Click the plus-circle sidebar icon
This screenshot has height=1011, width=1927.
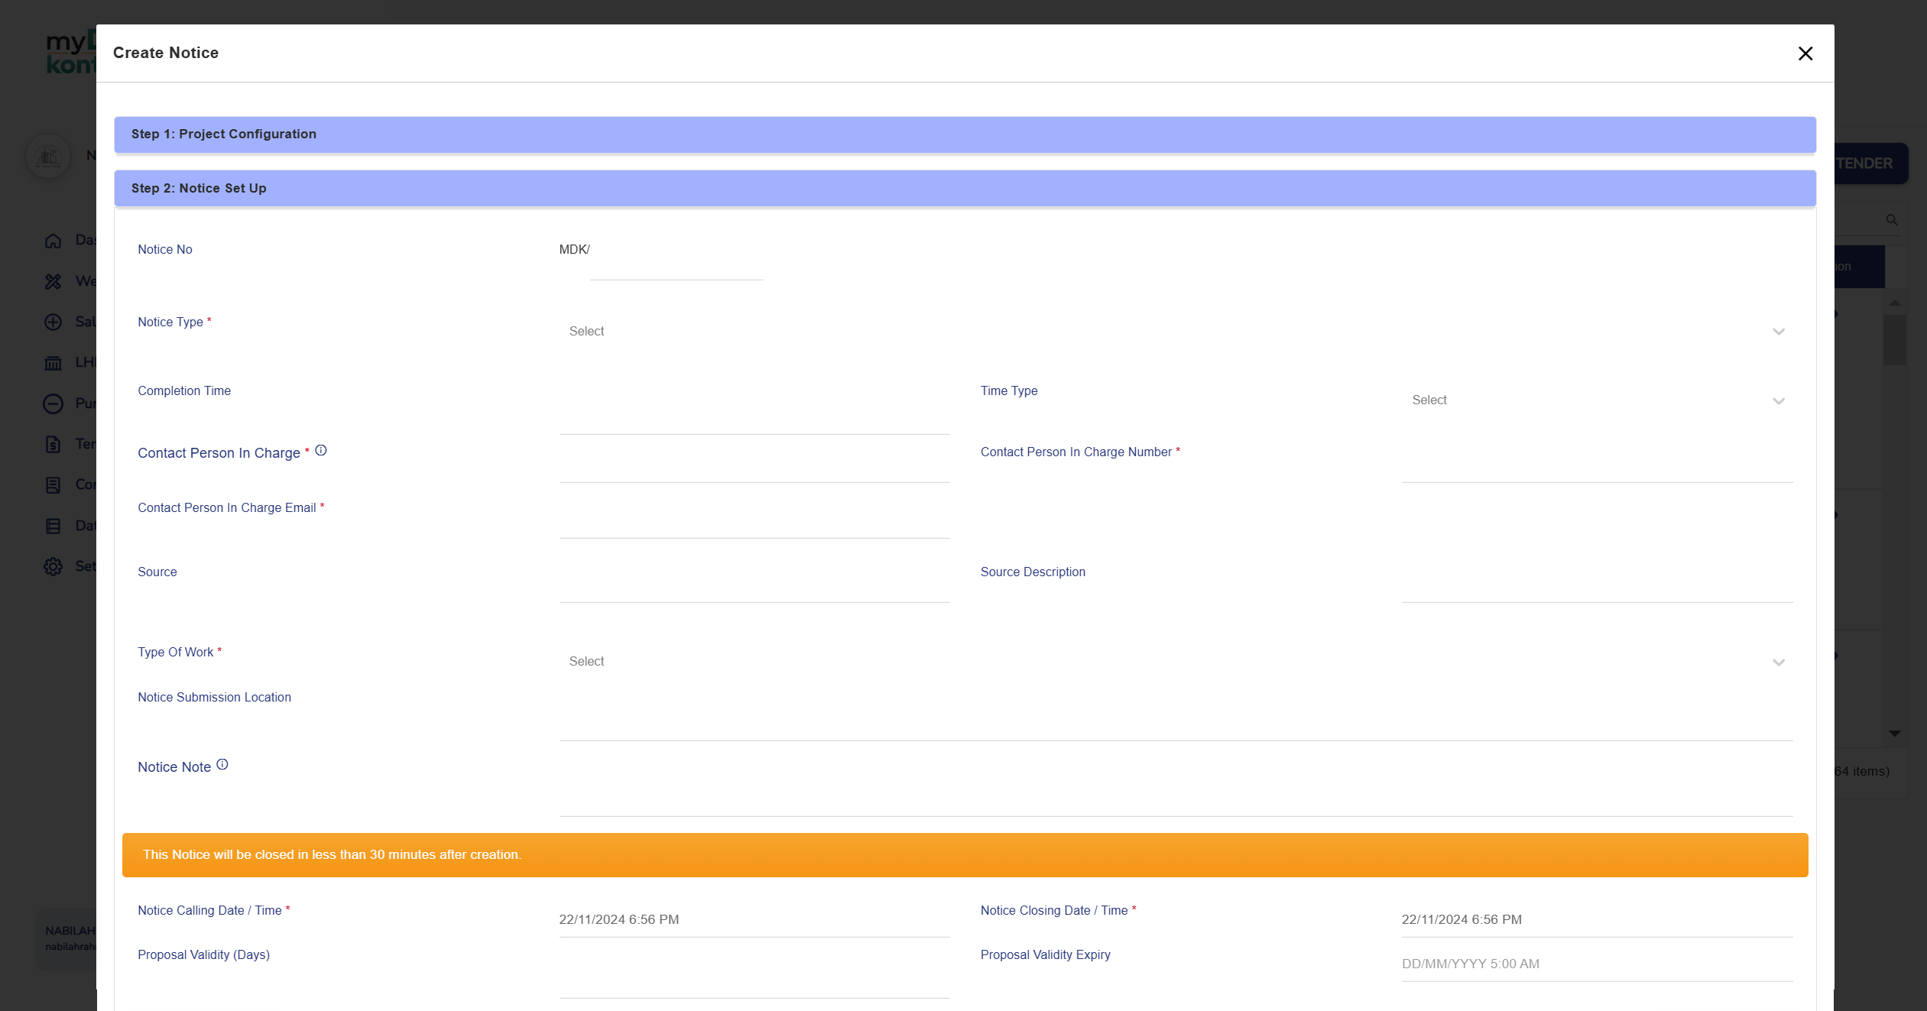[53, 322]
